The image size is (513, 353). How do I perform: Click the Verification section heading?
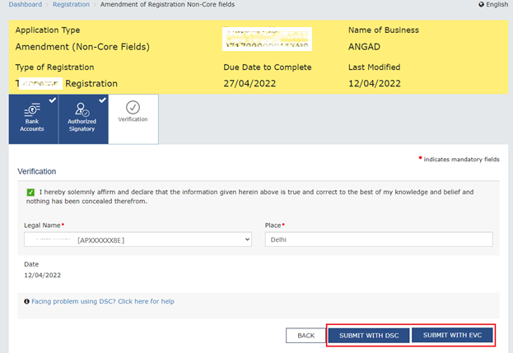(36, 171)
